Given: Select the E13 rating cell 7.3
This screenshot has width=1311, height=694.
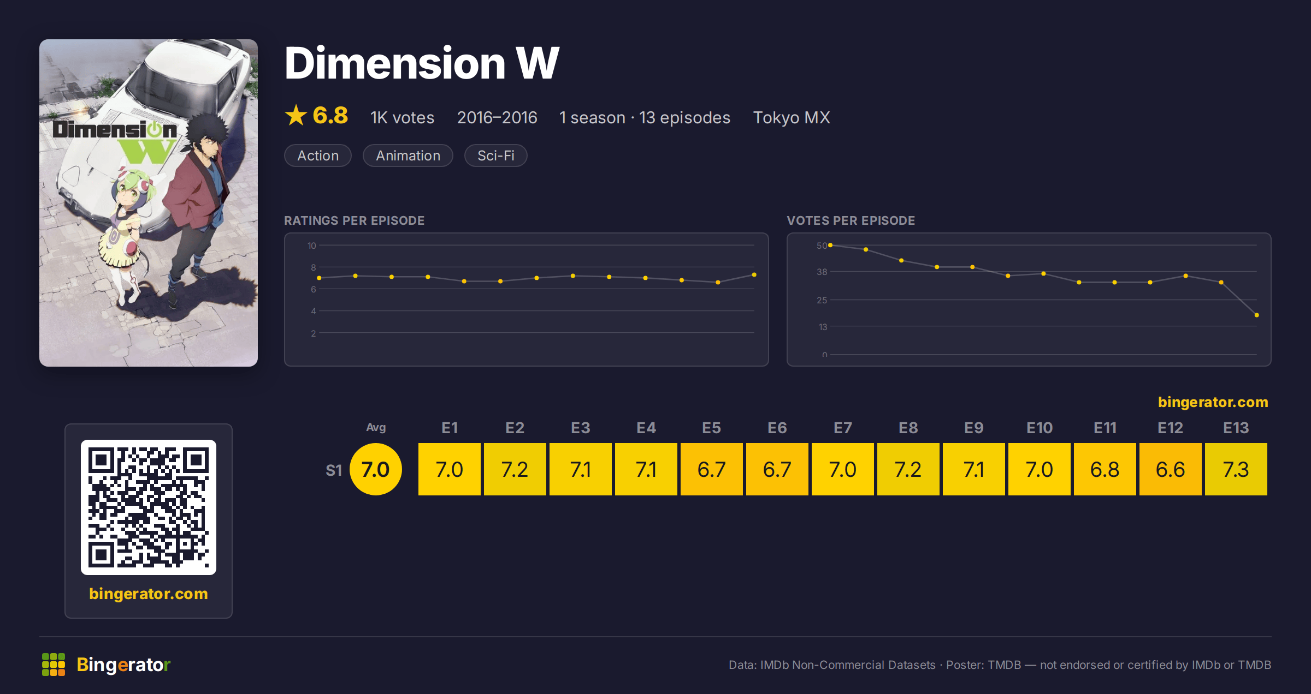Looking at the screenshot, I should (x=1236, y=469).
